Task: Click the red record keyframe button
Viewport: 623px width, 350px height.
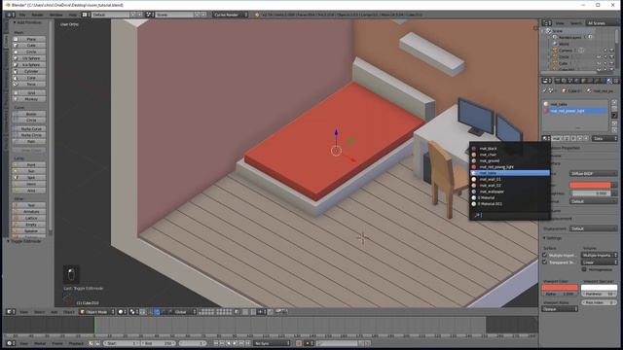Action: 299,343
